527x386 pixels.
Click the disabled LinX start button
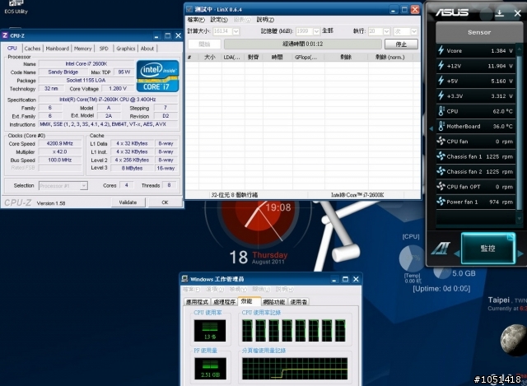click(x=204, y=44)
